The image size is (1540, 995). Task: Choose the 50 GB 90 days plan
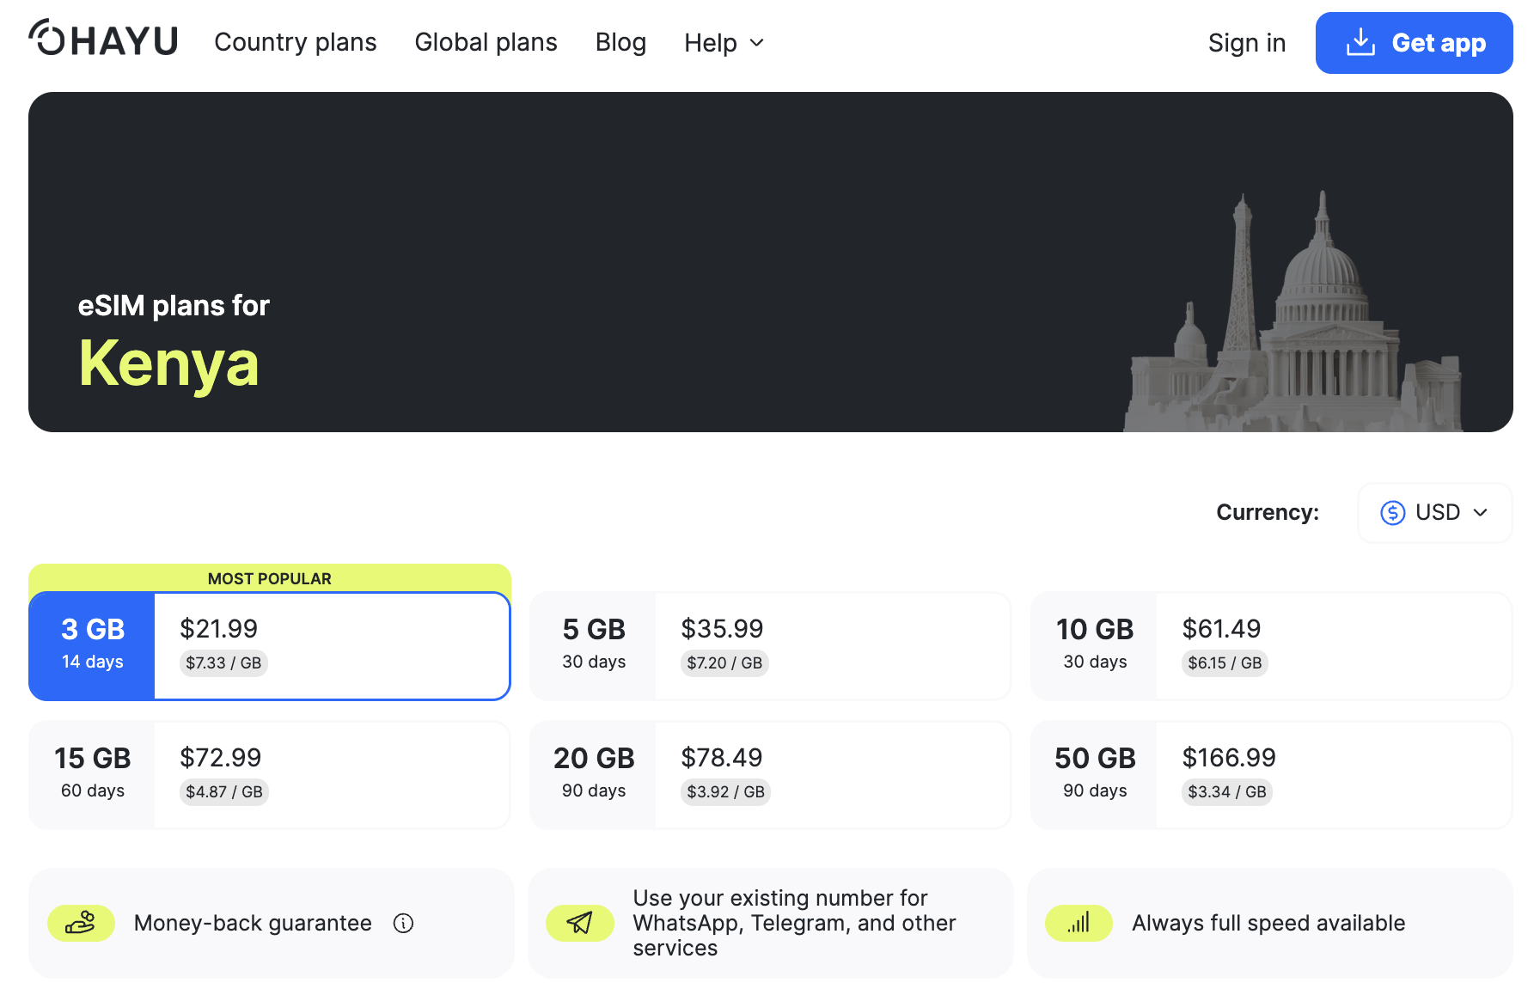1270,774
